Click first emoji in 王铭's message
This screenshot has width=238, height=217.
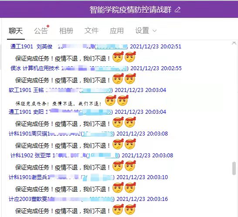[x=111, y=101]
